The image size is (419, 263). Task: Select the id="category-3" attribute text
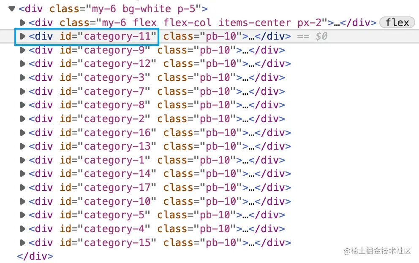[105, 78]
